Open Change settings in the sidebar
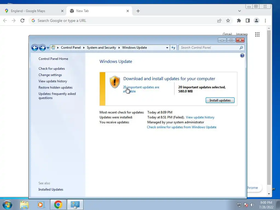Image resolution: width=280 pixels, height=210 pixels. [50, 75]
